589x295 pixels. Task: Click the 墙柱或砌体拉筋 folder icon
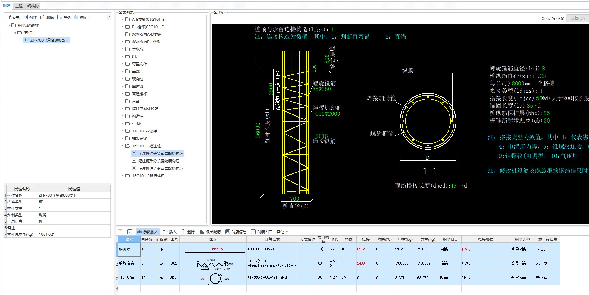coord(127,109)
